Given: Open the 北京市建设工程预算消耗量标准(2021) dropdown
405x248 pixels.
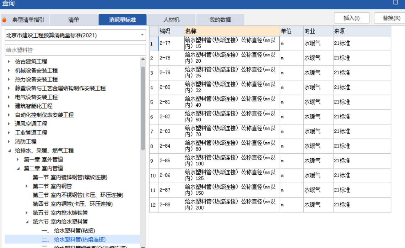Looking at the screenshot, I should [75, 35].
